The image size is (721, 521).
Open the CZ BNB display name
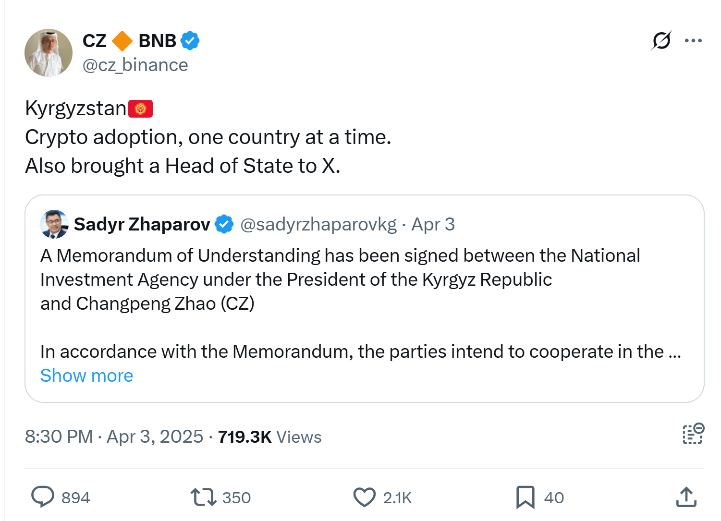[130, 41]
